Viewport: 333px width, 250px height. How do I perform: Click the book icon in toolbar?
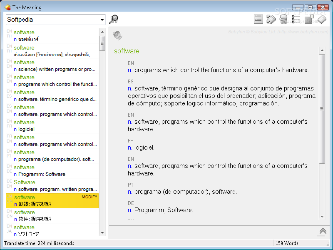(x=322, y=19)
